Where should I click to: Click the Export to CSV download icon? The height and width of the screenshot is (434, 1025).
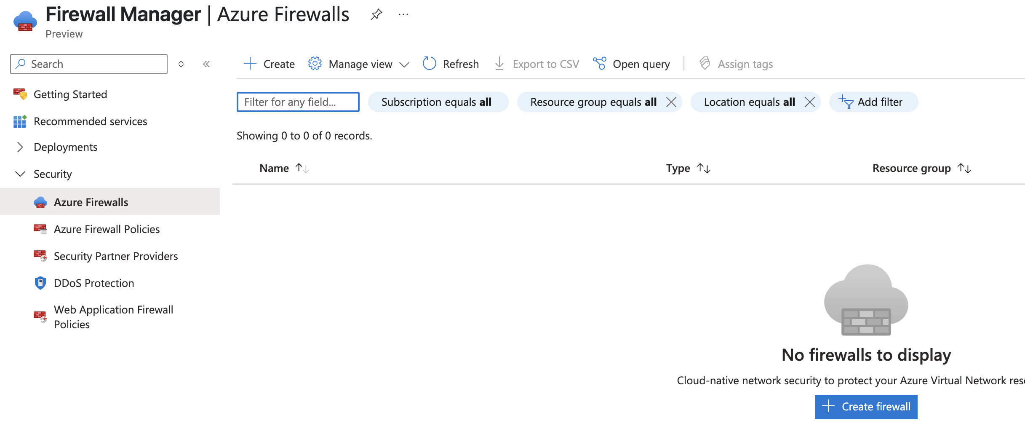pyautogui.click(x=499, y=64)
